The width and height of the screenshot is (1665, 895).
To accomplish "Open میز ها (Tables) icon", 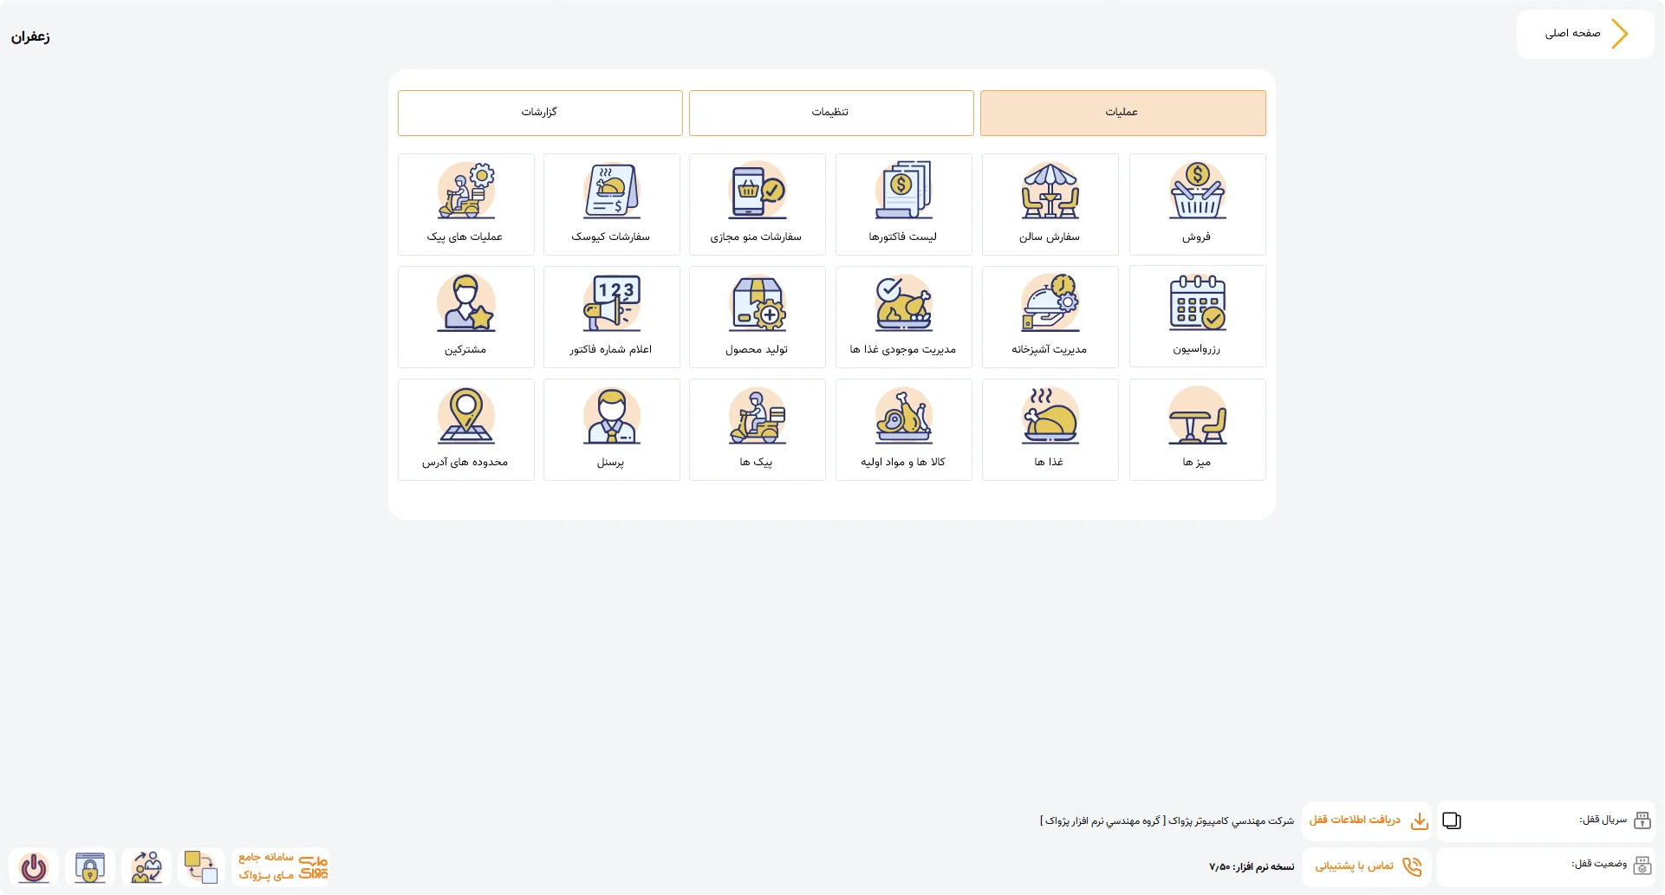I will click(1197, 430).
